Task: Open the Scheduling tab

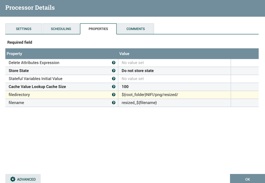Action: click(61, 29)
